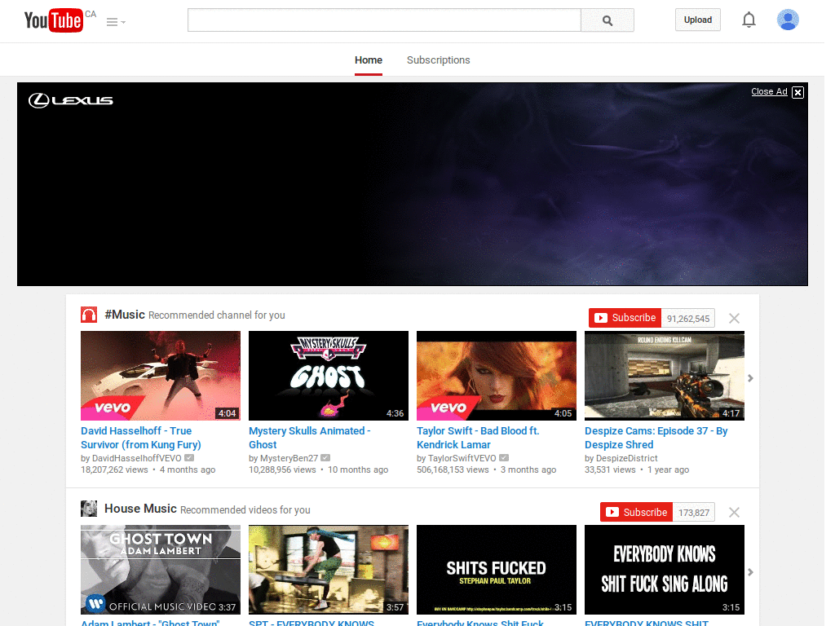Open the 3:57 video thumbnail

tap(329, 570)
